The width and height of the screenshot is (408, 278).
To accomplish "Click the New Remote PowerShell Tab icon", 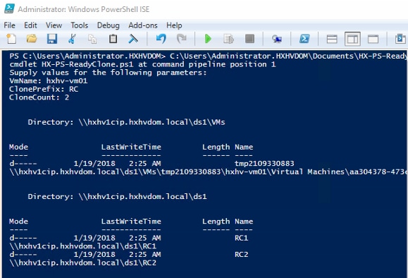I will [277, 39].
